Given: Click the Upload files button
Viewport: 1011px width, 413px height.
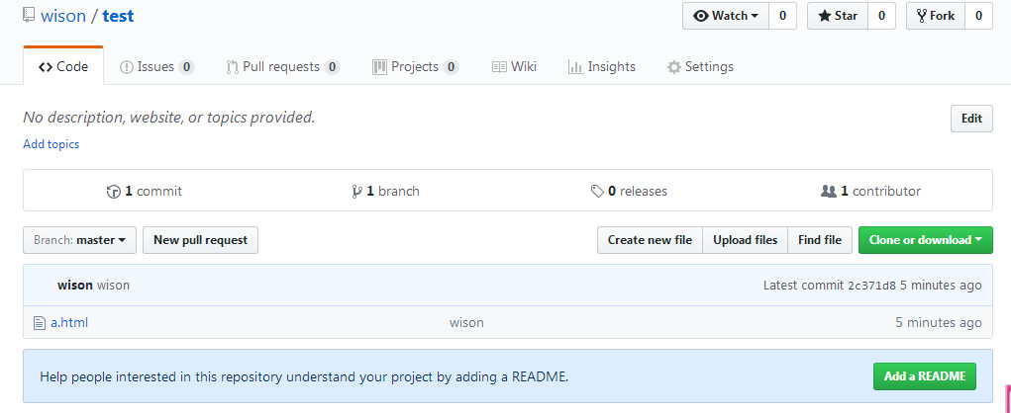Looking at the screenshot, I should point(746,240).
